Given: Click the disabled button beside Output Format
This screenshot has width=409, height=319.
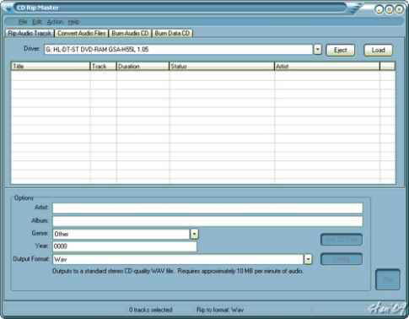Looking at the screenshot, I should point(342,259).
